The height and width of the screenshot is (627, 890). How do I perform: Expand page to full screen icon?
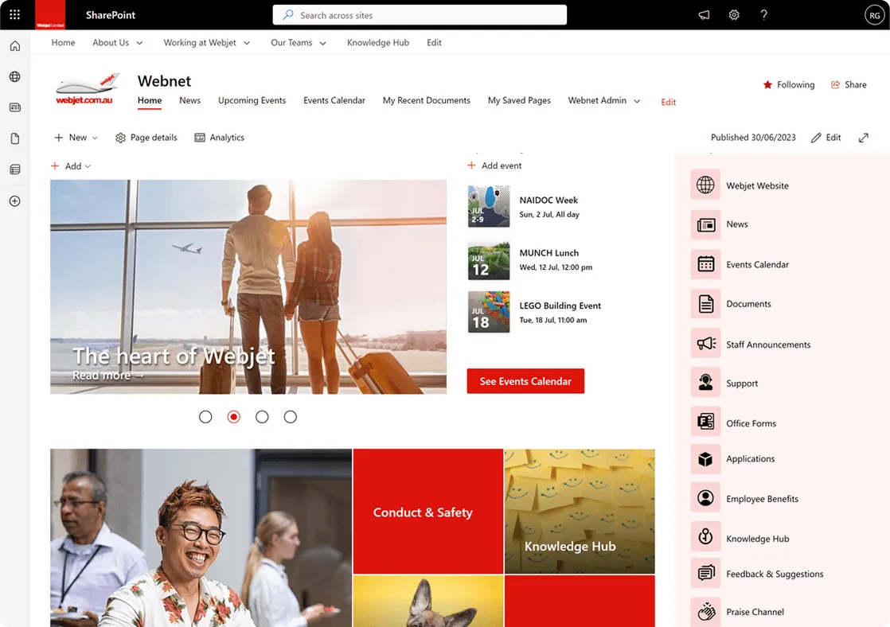click(x=863, y=138)
